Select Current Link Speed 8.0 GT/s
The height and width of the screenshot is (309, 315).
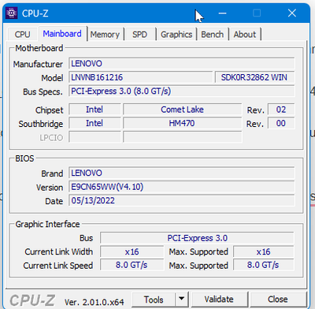[x=132, y=265]
